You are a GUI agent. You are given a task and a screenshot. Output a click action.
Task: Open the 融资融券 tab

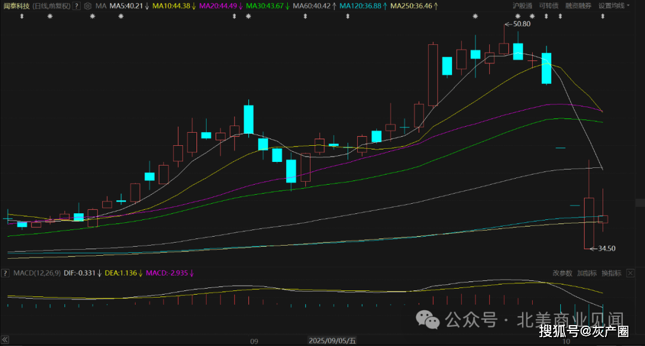(x=578, y=6)
